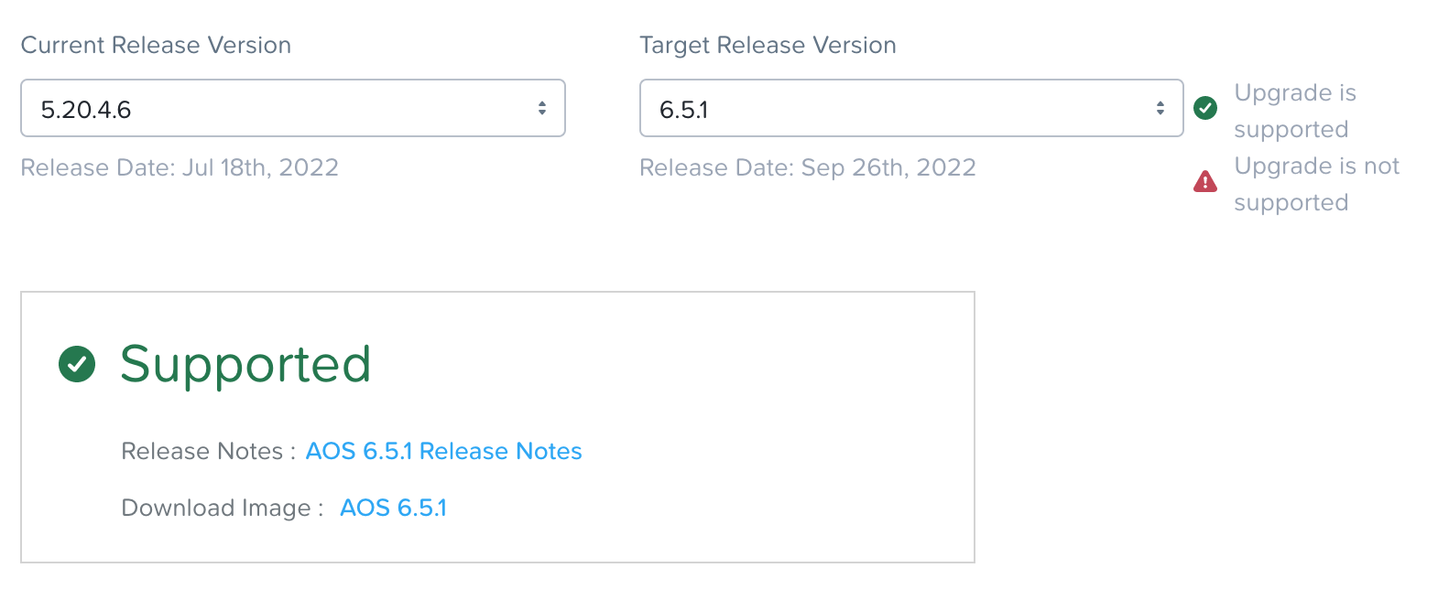Select the 5.20.4.6 version value
1438x600 pixels.
coord(86,110)
